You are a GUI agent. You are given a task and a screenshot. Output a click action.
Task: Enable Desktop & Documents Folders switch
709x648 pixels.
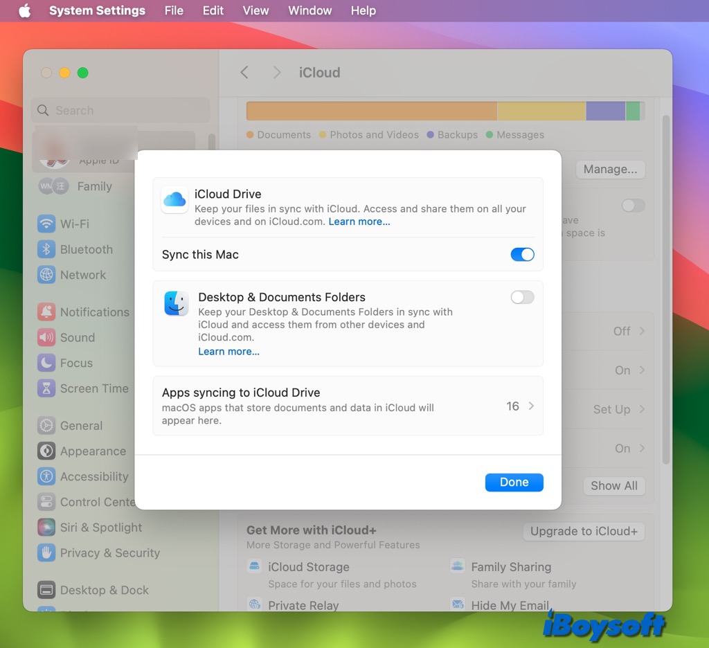tap(522, 297)
